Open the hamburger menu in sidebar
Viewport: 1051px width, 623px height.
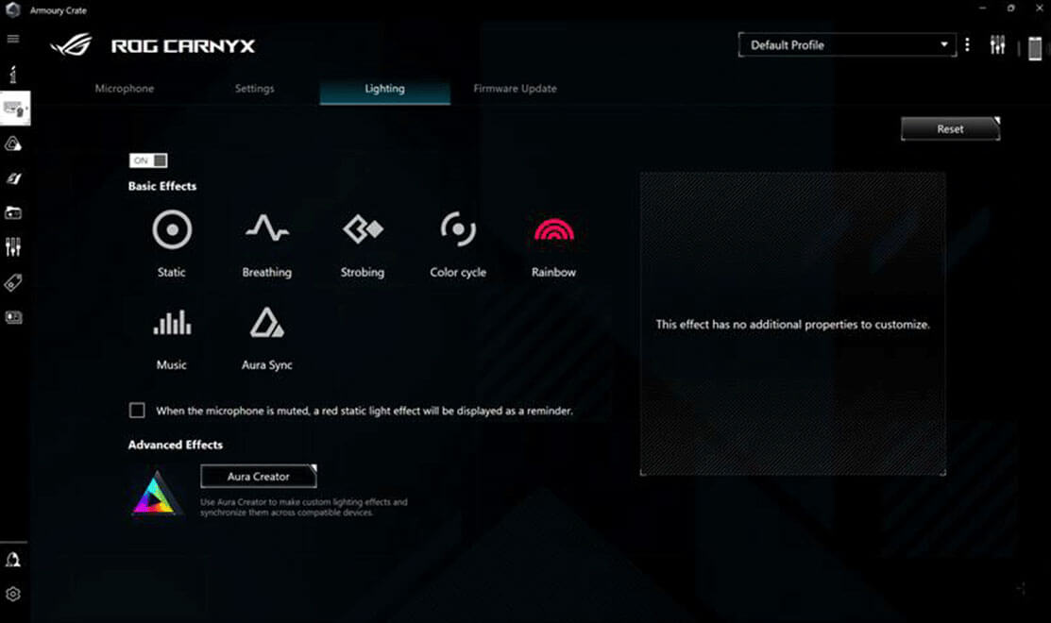(x=12, y=39)
